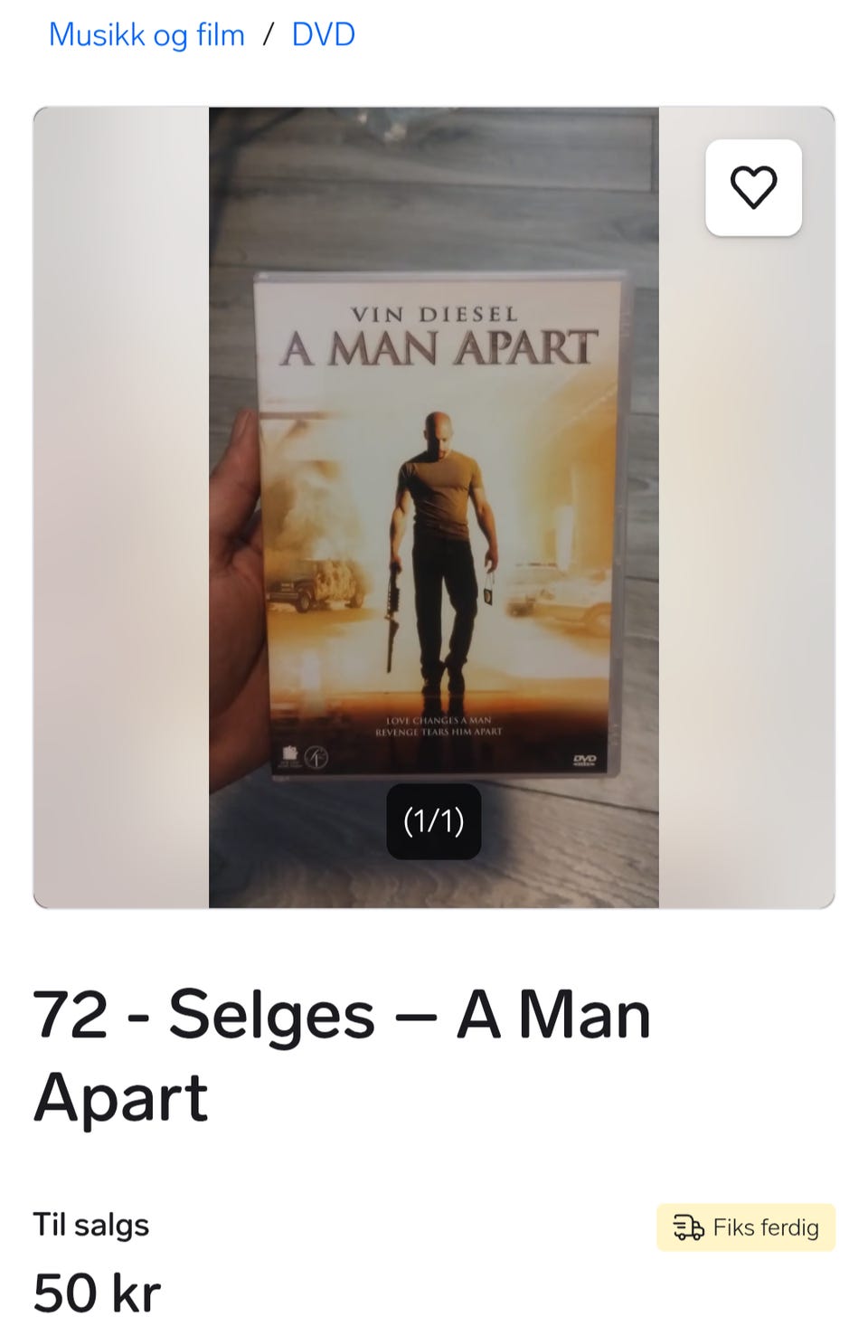Open the A Man Apart cover photo
Screen dimensions: 868x1326
(434, 507)
